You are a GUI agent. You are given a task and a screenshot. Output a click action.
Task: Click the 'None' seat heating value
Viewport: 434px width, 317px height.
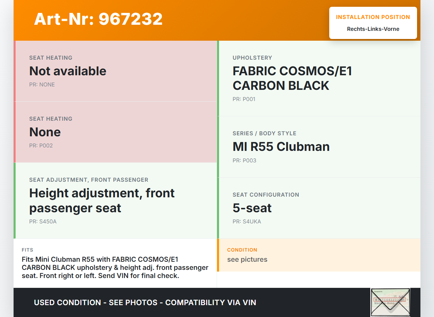[45, 132]
